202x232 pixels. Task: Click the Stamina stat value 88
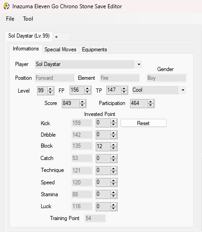pyautogui.click(x=82, y=194)
